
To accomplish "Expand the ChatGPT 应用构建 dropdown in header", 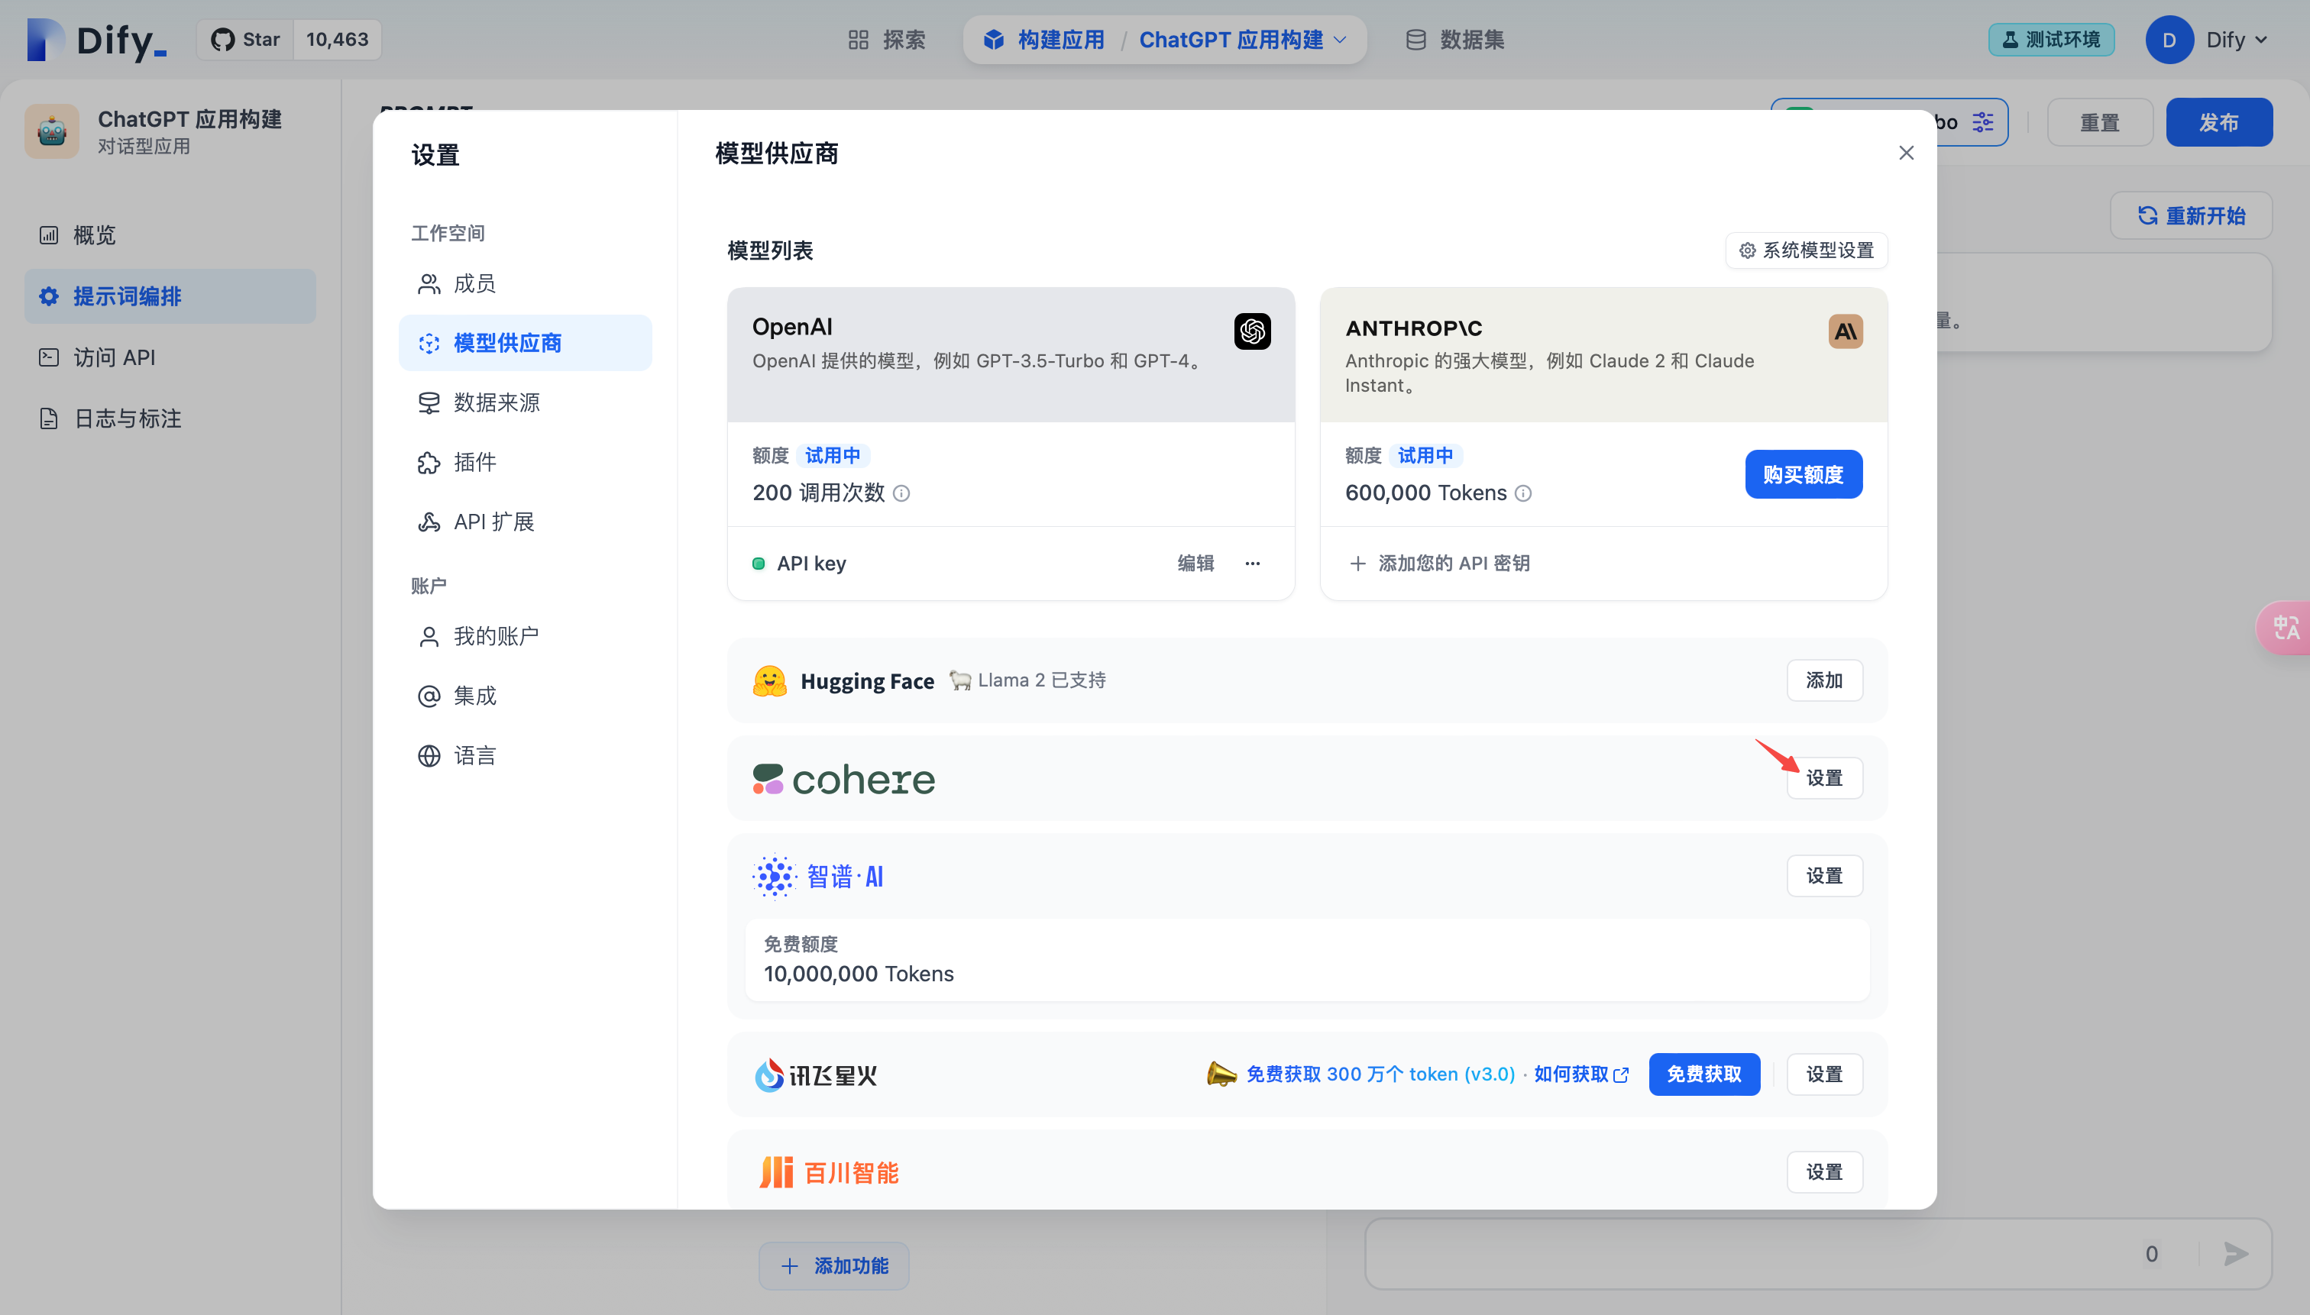I will pyautogui.click(x=1342, y=39).
